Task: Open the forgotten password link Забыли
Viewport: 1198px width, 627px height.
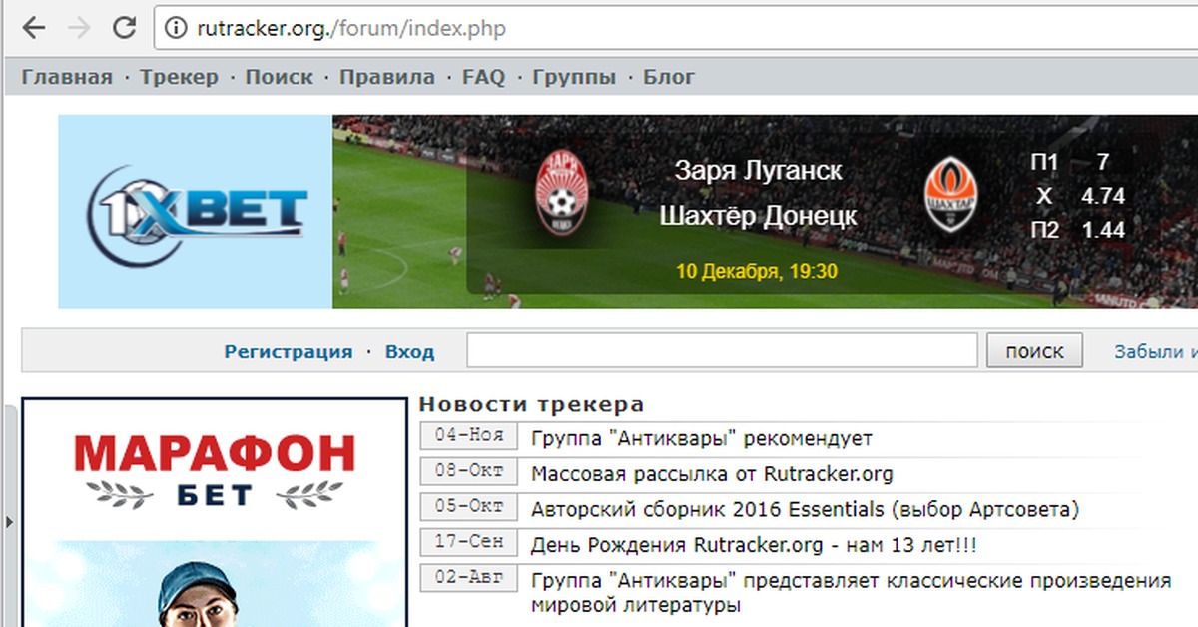Action: point(1155,351)
